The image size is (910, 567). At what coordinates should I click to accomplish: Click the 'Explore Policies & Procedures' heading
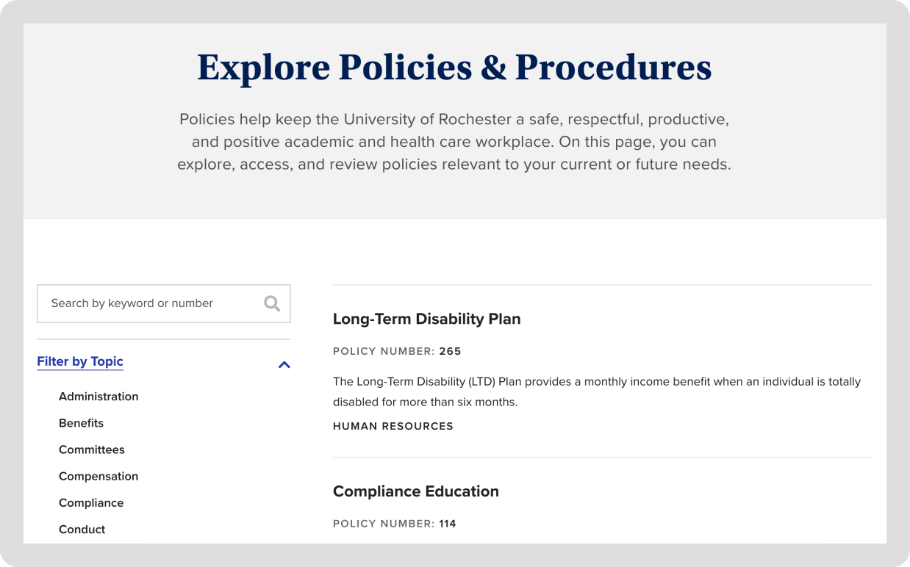pos(454,68)
